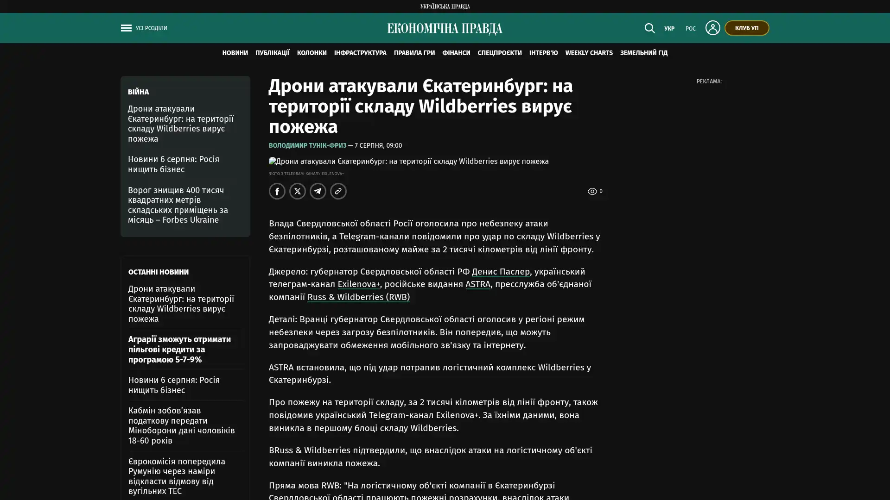The width and height of the screenshot is (890, 500).
Task: Click the article headline title
Action: coord(421,106)
